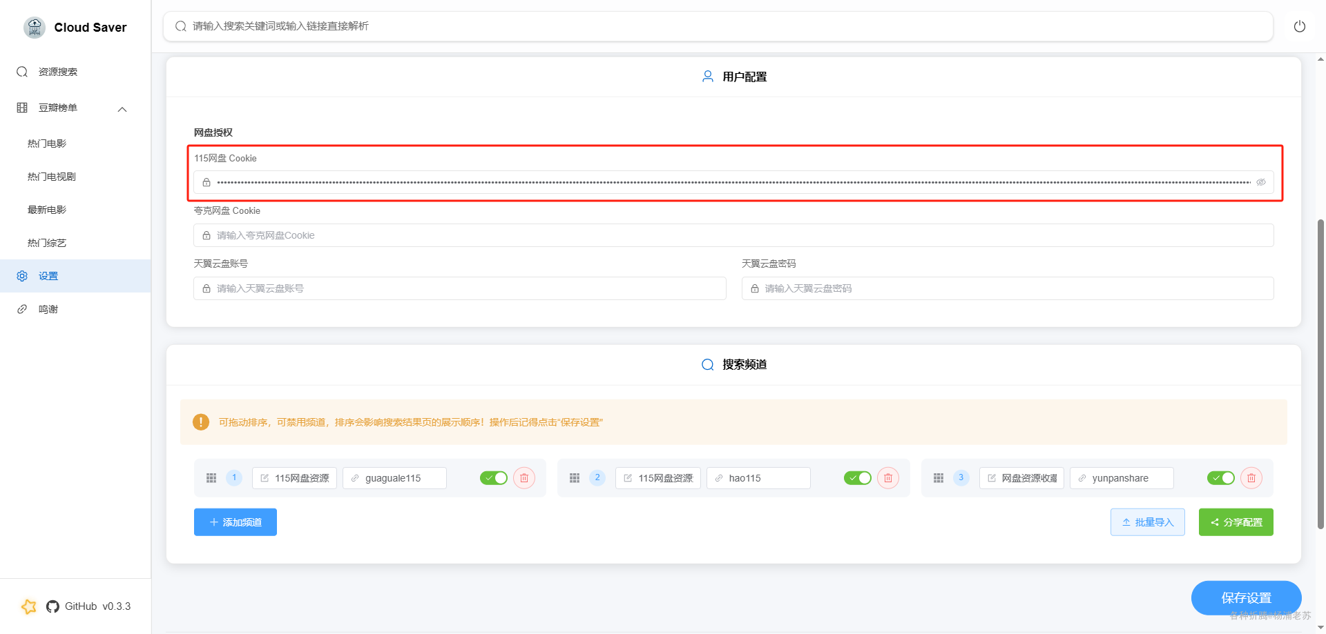Delete the guaguale115 channel
Viewport: 1326px width, 634px height.
pos(524,478)
